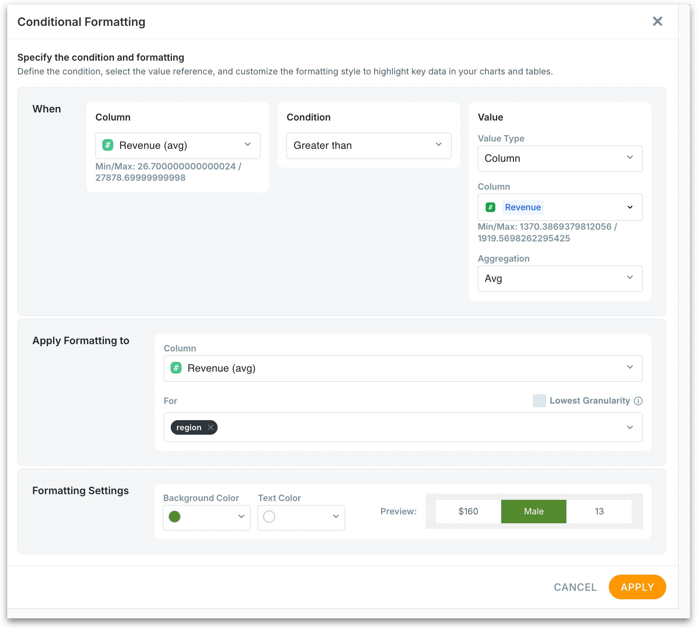Click the $160 preview cell
697x628 pixels.
468,512
